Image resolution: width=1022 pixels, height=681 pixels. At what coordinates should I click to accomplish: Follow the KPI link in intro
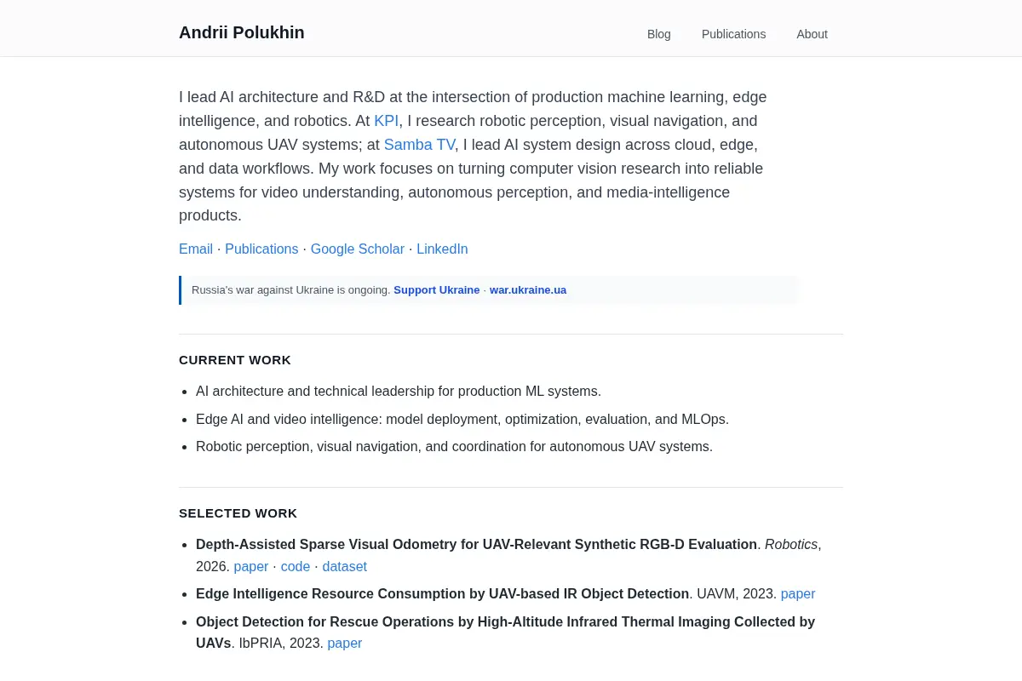pos(386,121)
